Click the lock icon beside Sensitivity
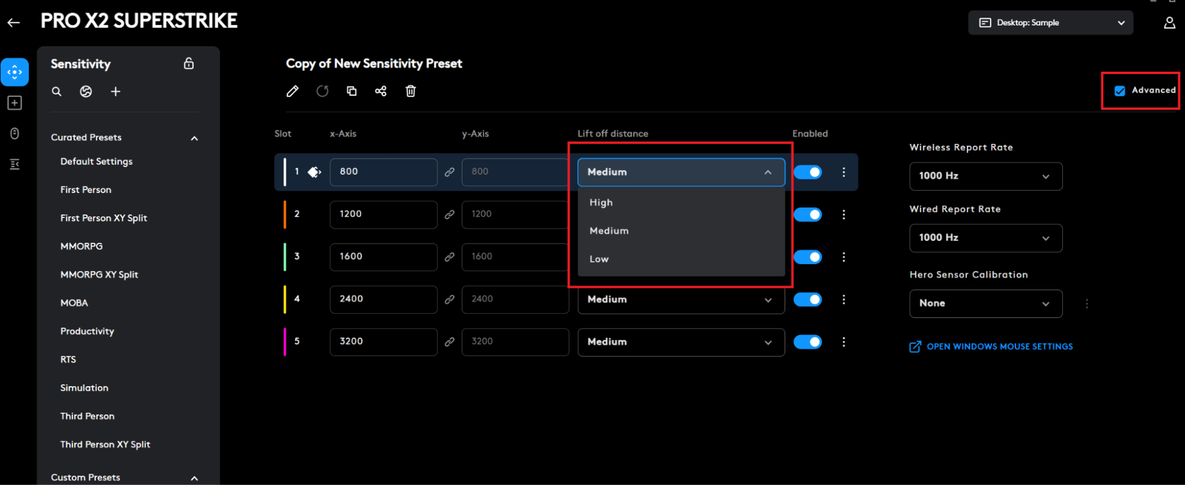The image size is (1185, 485). pos(189,63)
